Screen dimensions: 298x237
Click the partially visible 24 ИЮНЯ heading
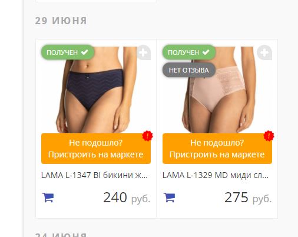[x=61, y=235]
